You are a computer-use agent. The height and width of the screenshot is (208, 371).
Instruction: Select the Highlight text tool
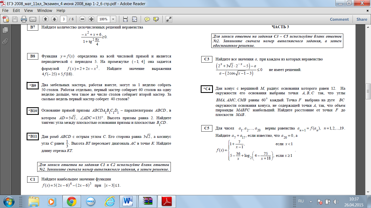(x=156, y=19)
